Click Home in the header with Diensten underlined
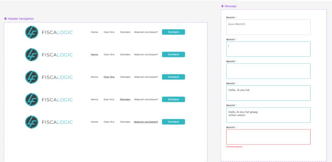 (94, 99)
